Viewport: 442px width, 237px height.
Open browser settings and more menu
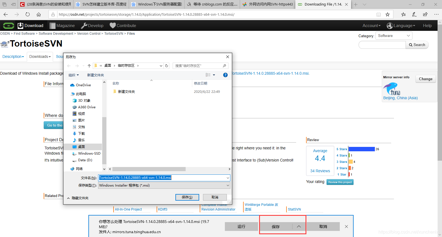coord(436,14)
